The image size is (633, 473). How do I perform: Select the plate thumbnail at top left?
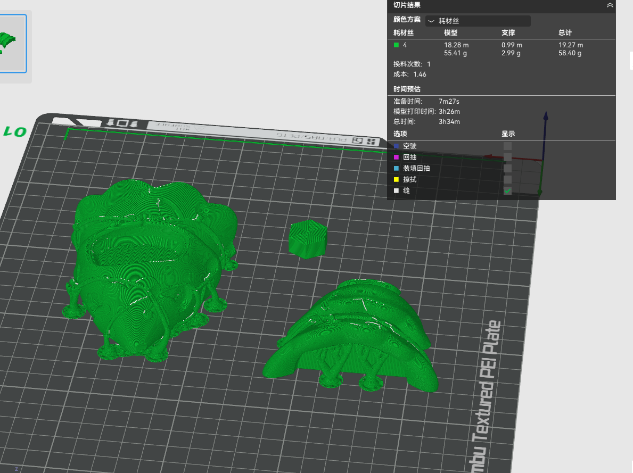click(x=12, y=44)
